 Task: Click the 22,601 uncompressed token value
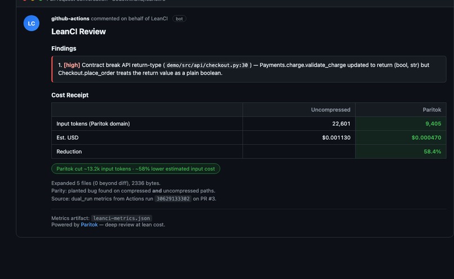point(341,123)
